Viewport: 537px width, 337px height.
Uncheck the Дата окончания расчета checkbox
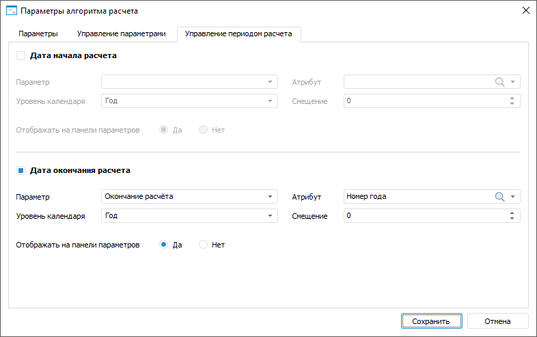(20, 171)
